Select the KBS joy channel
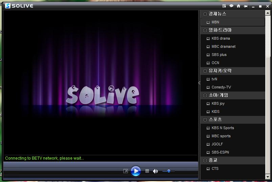272x182 pixels. [x=233, y=104]
